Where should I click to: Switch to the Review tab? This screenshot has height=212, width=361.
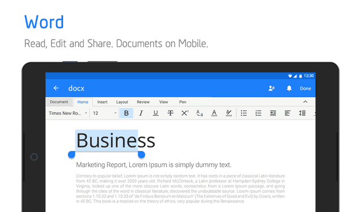[x=143, y=102]
